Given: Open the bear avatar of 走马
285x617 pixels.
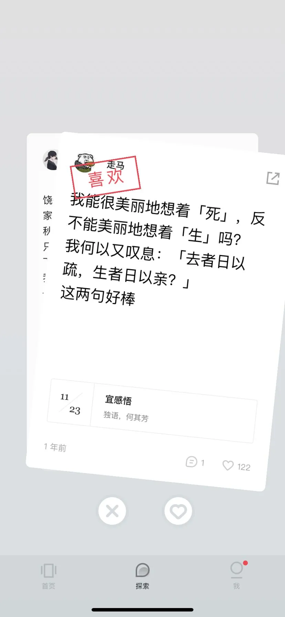Looking at the screenshot, I should pos(84,162).
